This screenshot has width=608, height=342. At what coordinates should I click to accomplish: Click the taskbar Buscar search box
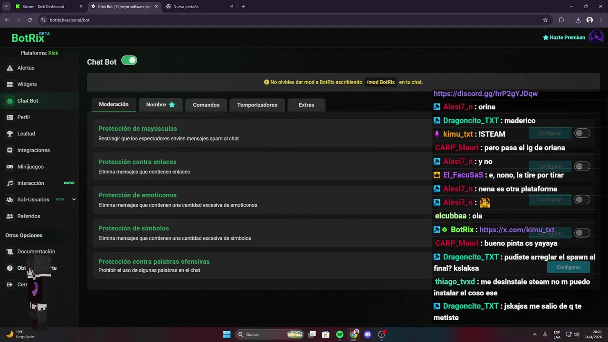point(270,334)
